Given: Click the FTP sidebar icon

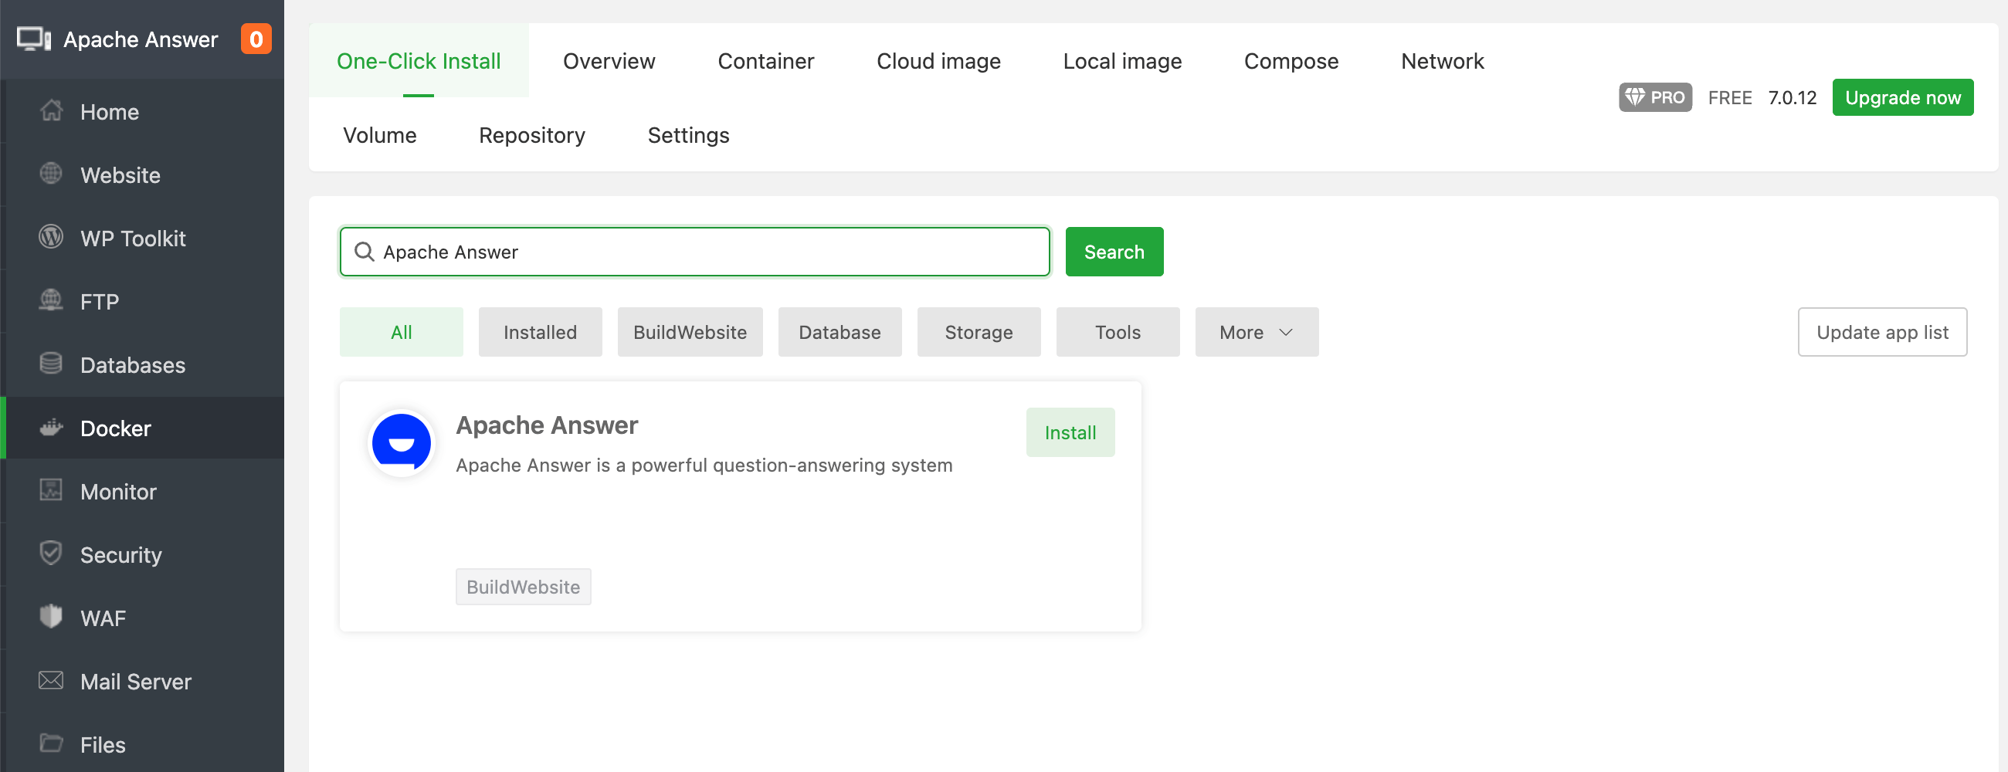Looking at the screenshot, I should [x=52, y=301].
